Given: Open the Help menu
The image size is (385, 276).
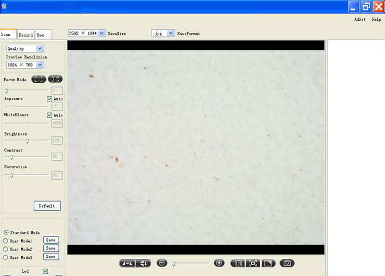Looking at the screenshot, I should coord(376,19).
